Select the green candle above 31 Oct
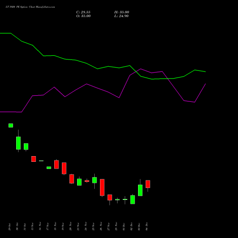 coord(26,147)
